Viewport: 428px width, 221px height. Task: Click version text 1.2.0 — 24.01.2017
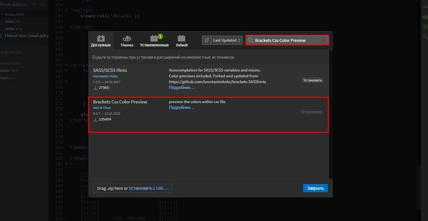[x=107, y=82]
